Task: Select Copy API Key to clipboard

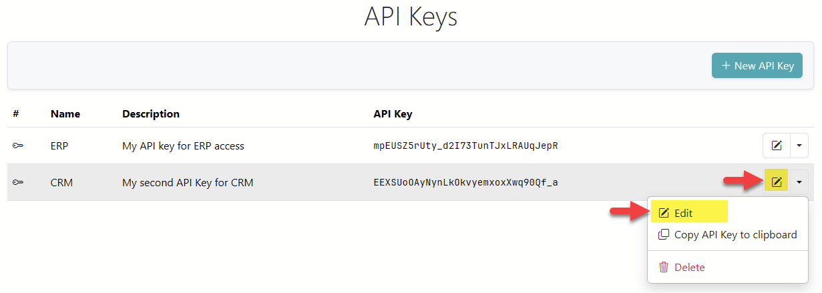Action: pyautogui.click(x=735, y=235)
